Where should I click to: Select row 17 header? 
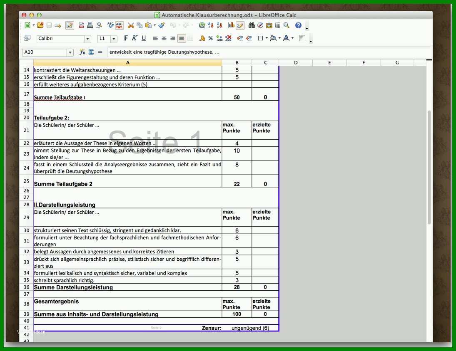[27, 94]
